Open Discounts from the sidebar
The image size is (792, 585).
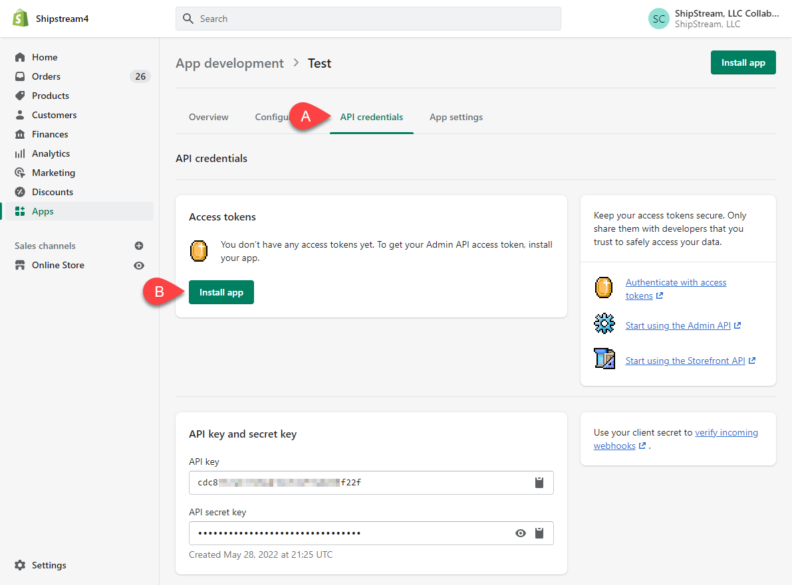click(53, 192)
